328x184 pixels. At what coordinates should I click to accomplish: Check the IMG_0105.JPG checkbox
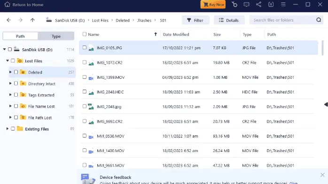[85, 47]
